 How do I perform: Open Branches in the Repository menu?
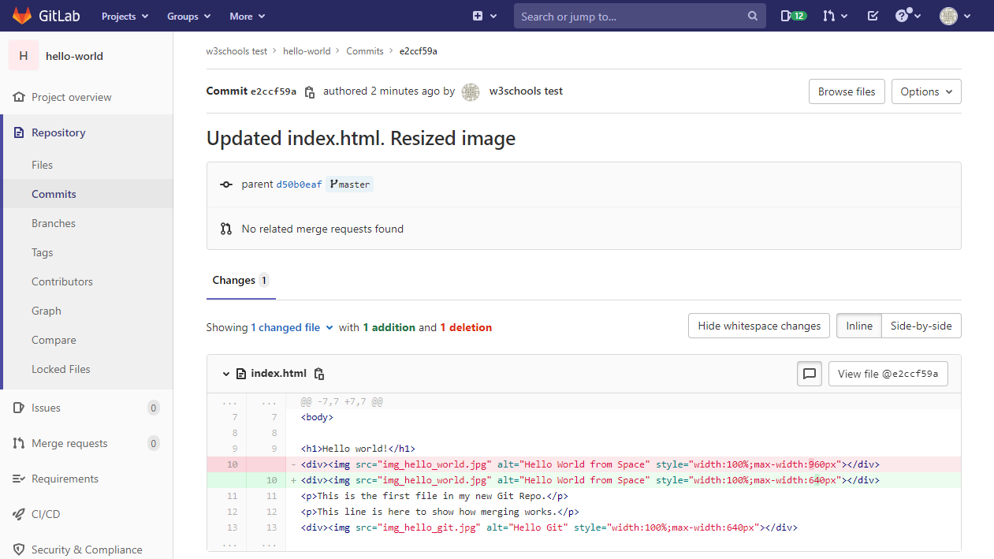click(x=54, y=223)
